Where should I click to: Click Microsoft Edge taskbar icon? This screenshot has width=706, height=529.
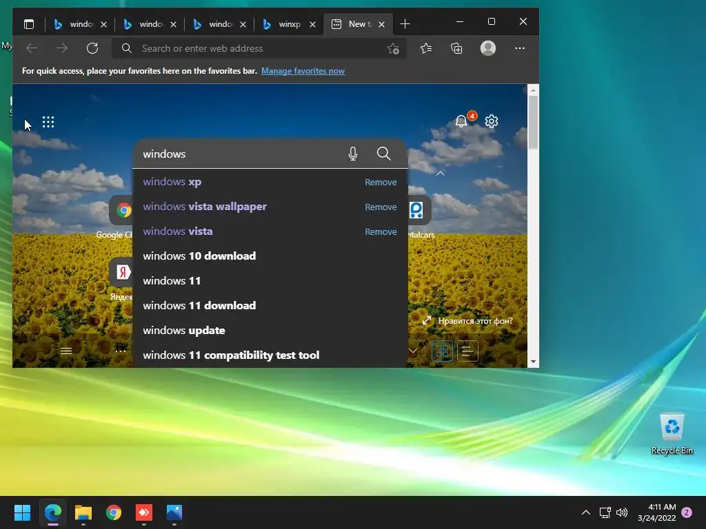coord(52,512)
